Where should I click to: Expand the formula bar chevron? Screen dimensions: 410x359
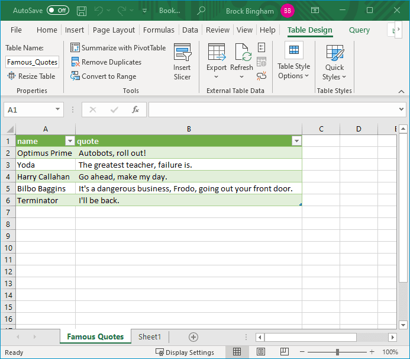pyautogui.click(x=401, y=109)
